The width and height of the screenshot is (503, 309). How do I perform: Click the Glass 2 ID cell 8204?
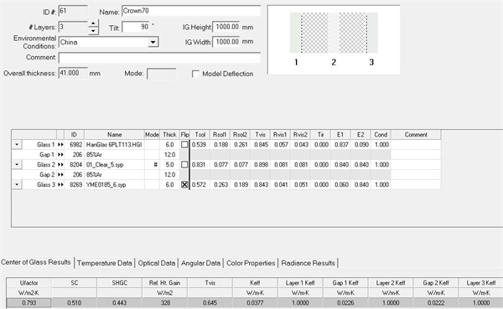coord(74,165)
